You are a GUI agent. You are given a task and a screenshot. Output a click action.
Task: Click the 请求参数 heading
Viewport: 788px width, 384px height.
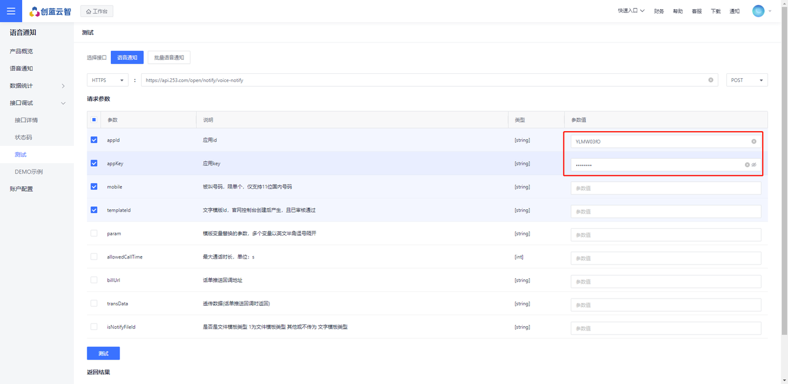tap(98, 98)
